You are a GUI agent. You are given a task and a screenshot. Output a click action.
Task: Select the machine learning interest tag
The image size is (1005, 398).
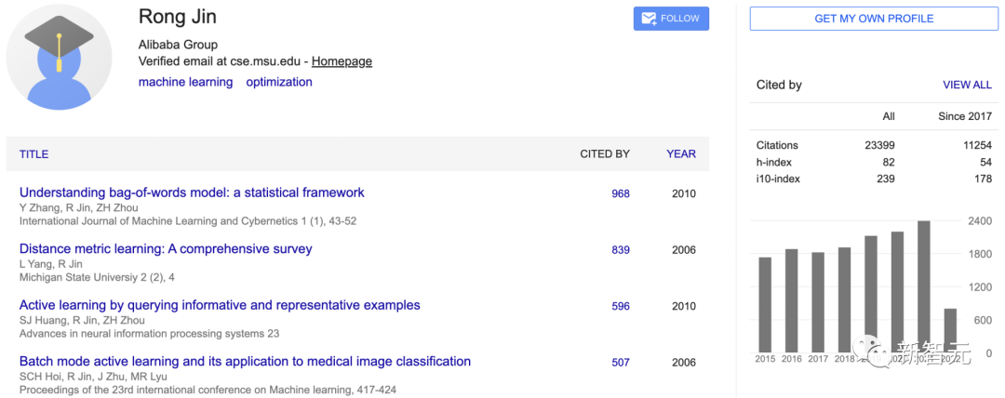(x=185, y=82)
